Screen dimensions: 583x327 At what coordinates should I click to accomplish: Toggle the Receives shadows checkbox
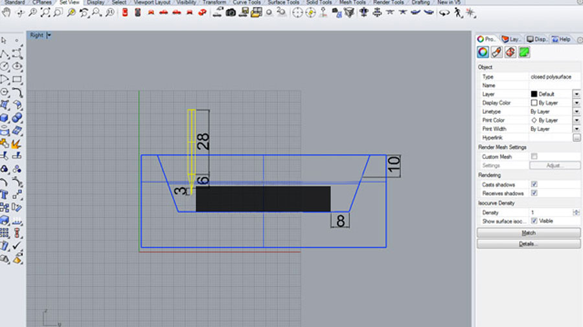pos(534,193)
